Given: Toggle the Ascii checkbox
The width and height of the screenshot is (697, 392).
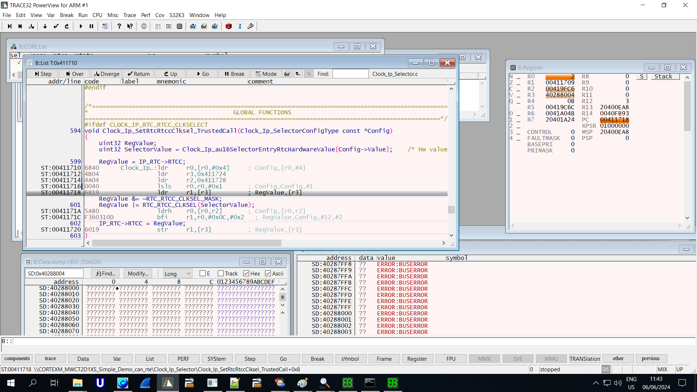Looking at the screenshot, I should pyautogui.click(x=268, y=273).
